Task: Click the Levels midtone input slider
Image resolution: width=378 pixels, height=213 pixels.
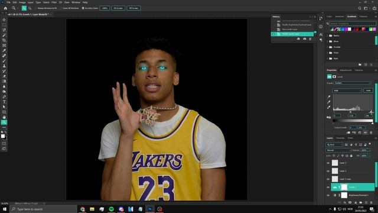Action: pos(350,112)
